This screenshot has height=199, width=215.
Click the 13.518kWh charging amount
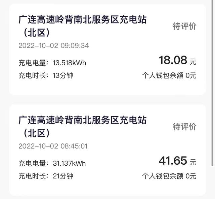[x=70, y=63]
